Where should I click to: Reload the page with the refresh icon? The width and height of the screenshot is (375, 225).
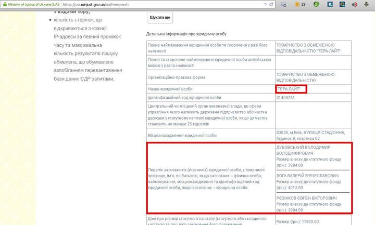(x=271, y=5)
